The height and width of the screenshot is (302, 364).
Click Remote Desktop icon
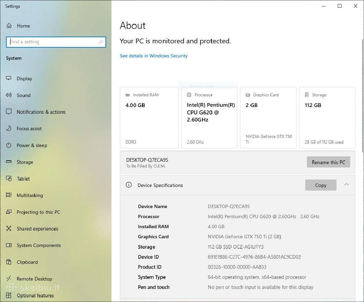[9, 278]
